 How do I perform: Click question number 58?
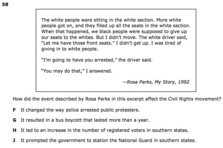[5, 4]
